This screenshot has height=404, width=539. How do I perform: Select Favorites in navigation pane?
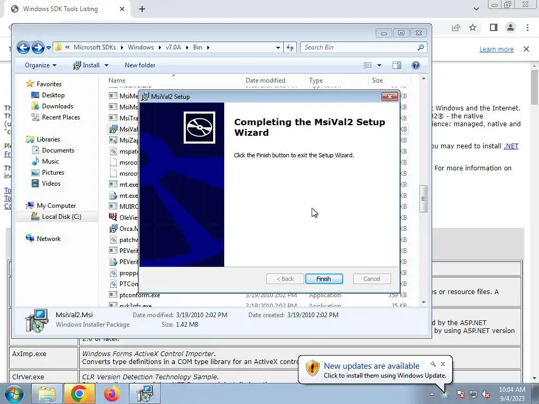49,84
